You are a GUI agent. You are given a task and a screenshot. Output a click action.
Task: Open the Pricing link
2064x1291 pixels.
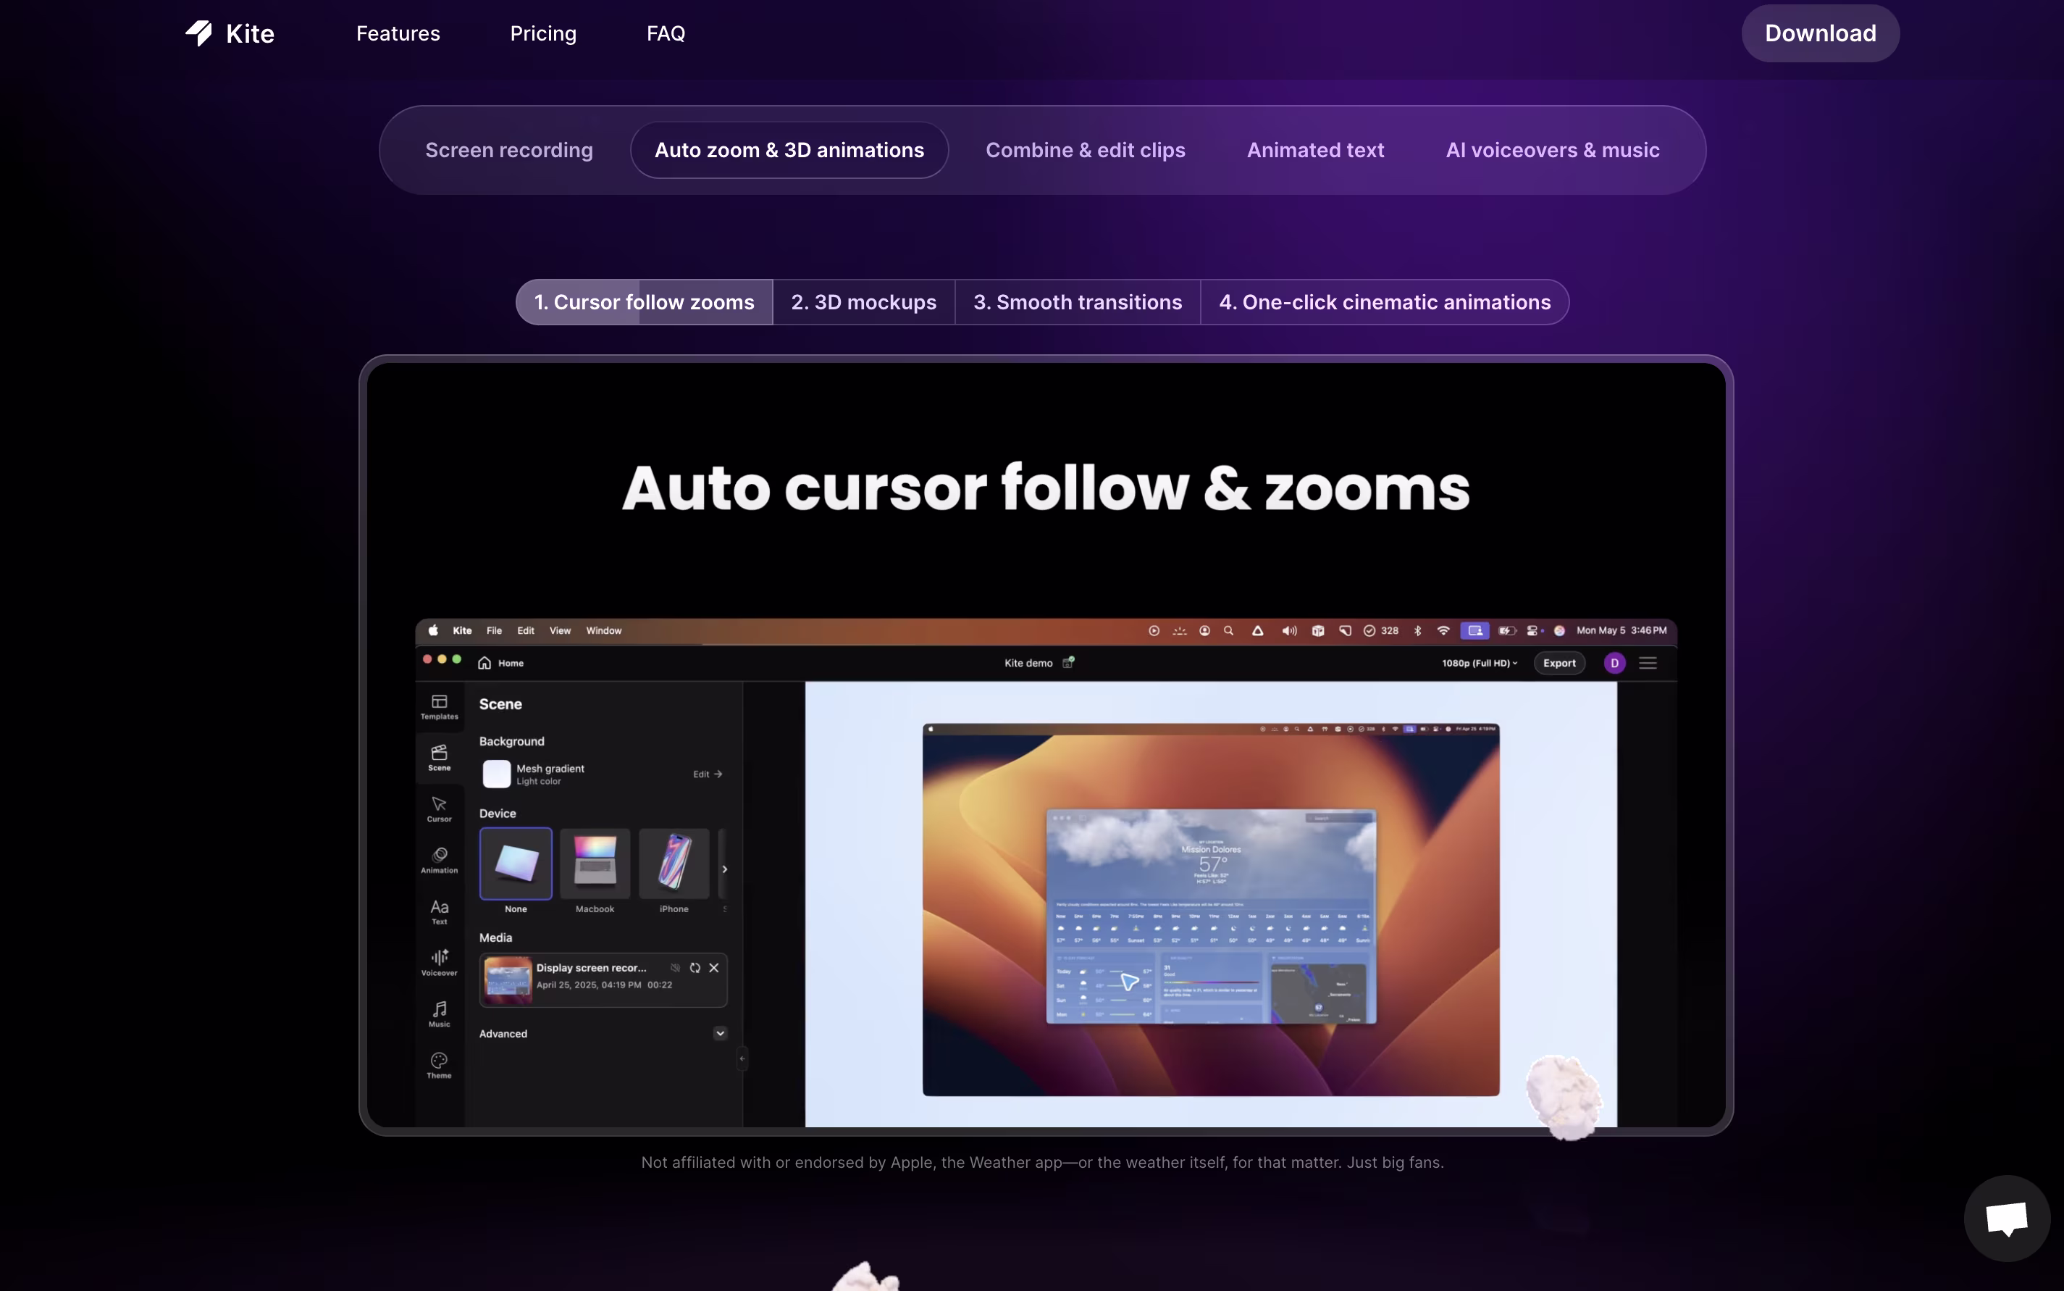[543, 33]
